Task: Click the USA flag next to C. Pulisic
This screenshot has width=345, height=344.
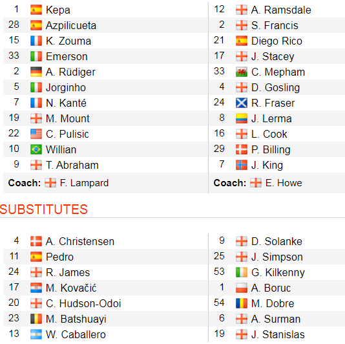Action: click(x=36, y=134)
